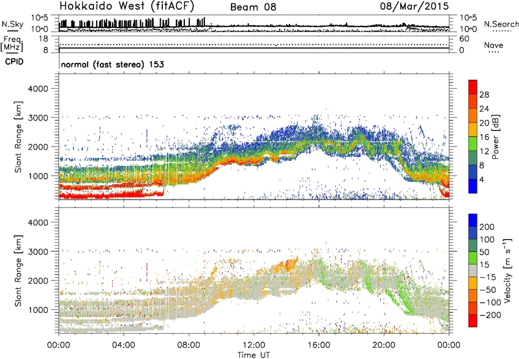Click the gray band of velocity colorbar
Screen dimensions: 519x359
tap(473, 270)
